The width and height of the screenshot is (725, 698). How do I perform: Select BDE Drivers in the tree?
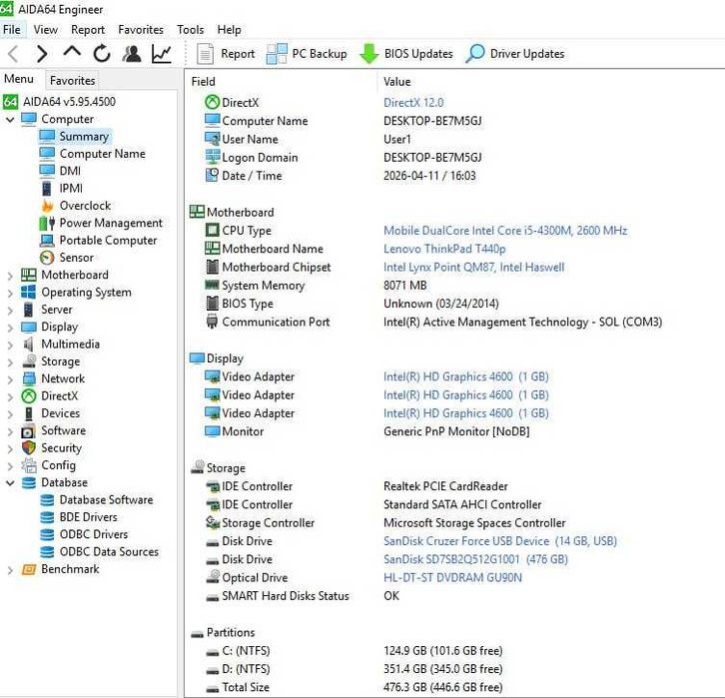pyautogui.click(x=88, y=517)
